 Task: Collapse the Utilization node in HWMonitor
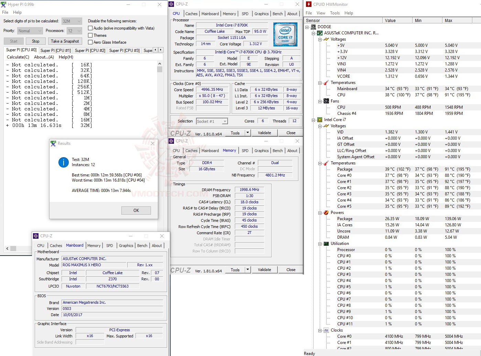(320, 244)
